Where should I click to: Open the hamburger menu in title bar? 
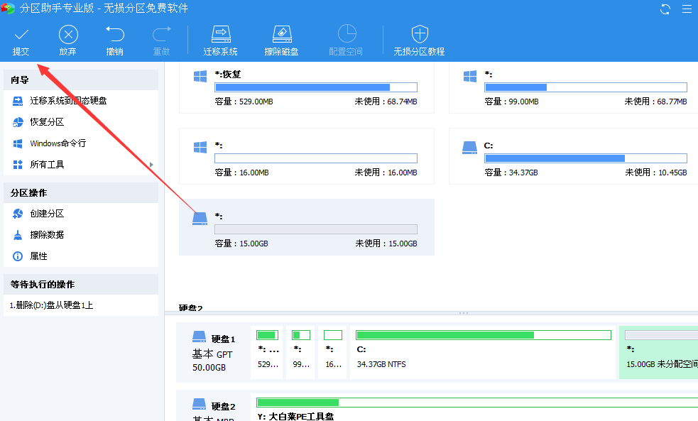click(x=687, y=9)
